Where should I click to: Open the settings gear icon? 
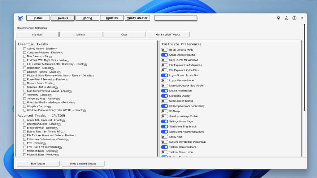294,18
